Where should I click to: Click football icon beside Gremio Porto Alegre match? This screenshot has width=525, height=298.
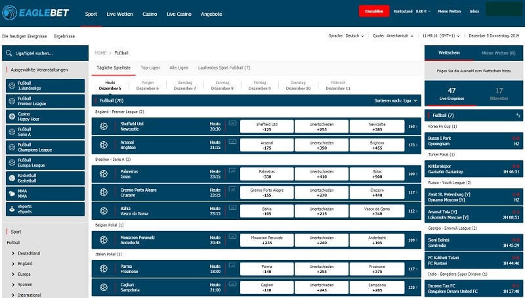tap(104, 192)
